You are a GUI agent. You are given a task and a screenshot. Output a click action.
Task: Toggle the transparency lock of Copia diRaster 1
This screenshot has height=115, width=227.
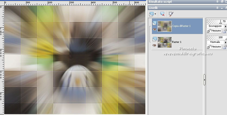(225, 31)
